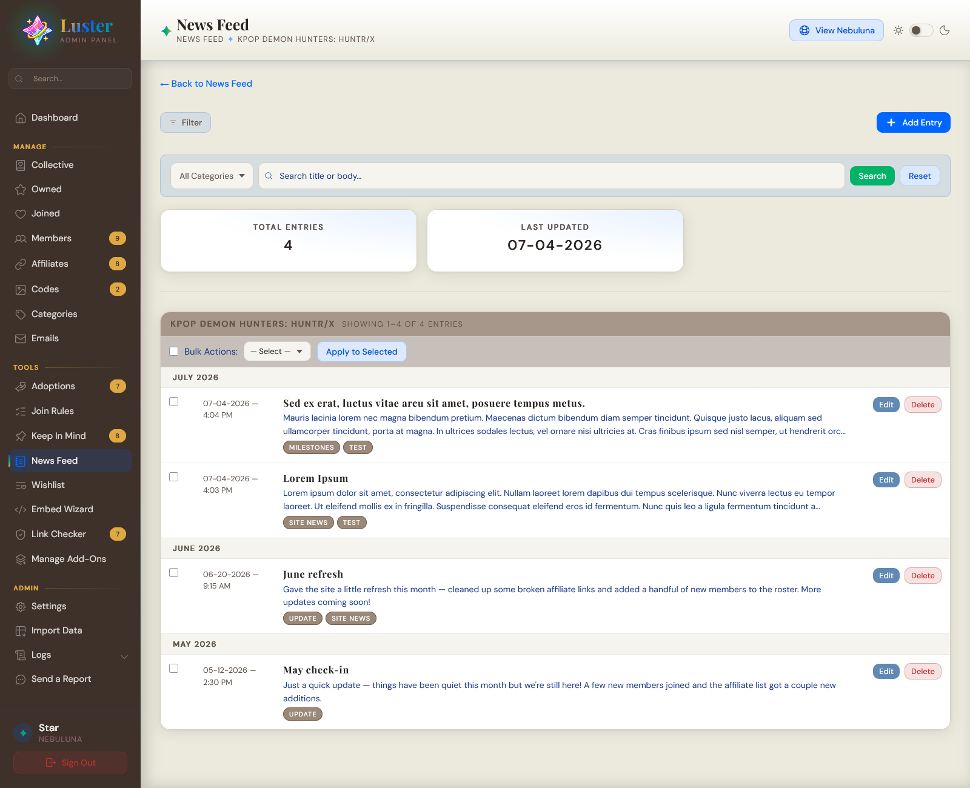This screenshot has width=970, height=788.
Task: Go to Members in sidebar
Action: coord(70,238)
